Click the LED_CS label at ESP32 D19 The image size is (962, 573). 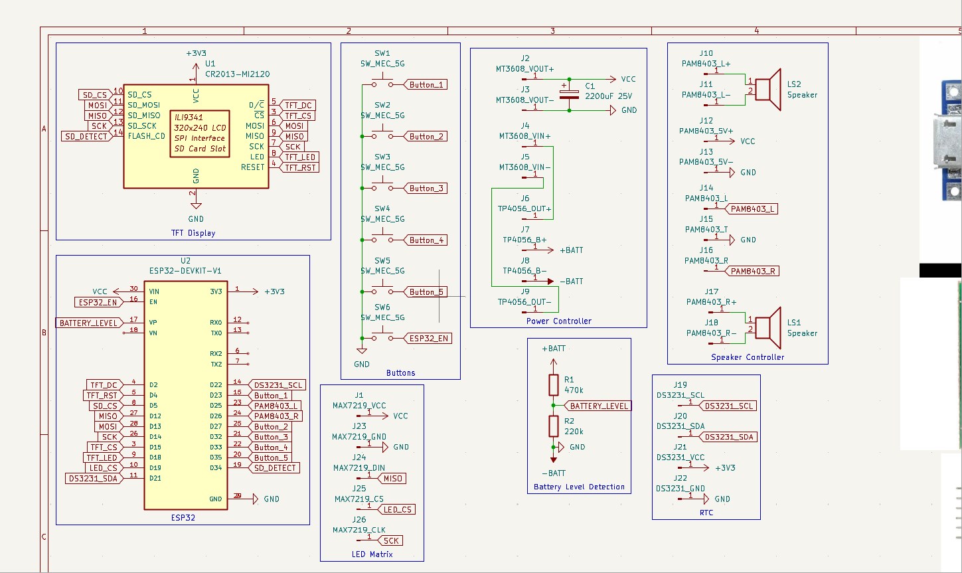point(104,467)
